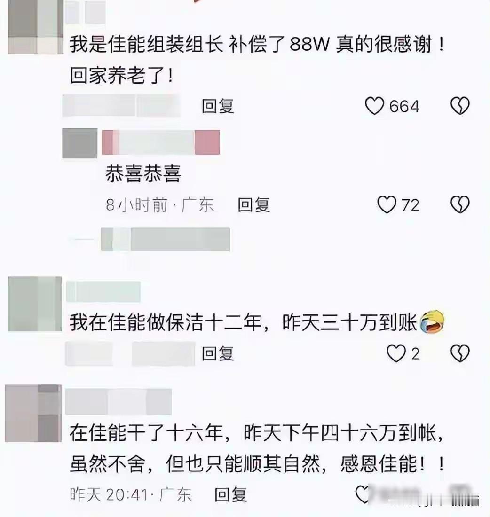Like the 四十六万到帐 comment
The image size is (490, 517).
(x=362, y=494)
